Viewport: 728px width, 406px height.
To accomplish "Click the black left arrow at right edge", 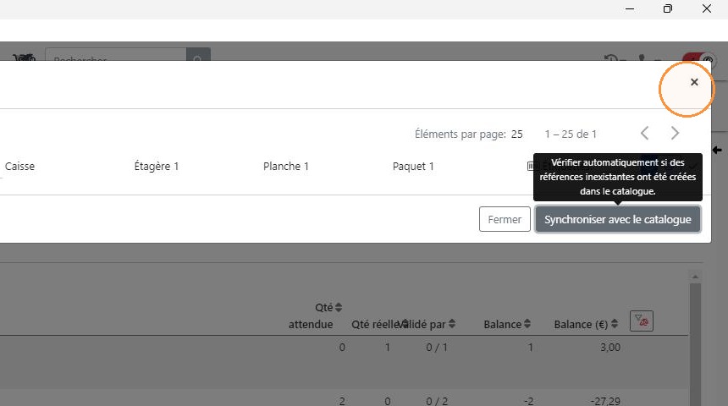I will tap(717, 150).
